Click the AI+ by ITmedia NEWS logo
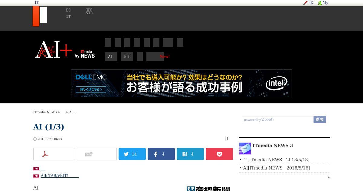This screenshot has height=191, width=363. pyautogui.click(x=65, y=49)
